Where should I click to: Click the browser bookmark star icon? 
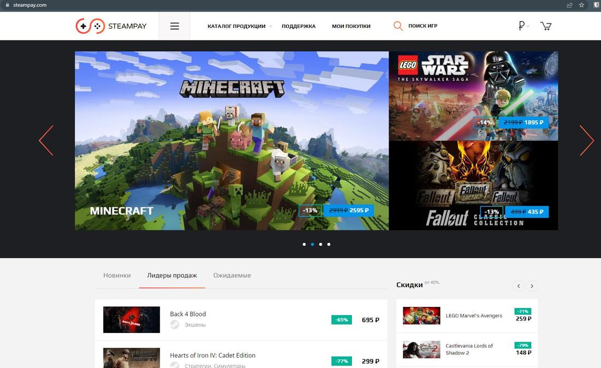pyautogui.click(x=582, y=5)
